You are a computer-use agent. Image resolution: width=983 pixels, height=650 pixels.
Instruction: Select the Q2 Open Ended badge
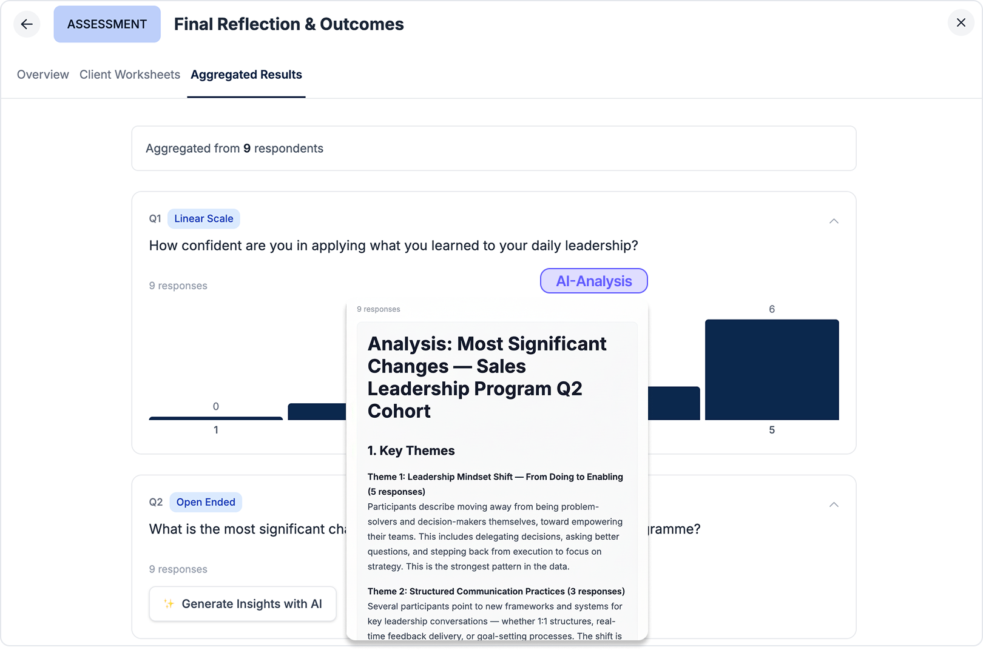tap(206, 502)
